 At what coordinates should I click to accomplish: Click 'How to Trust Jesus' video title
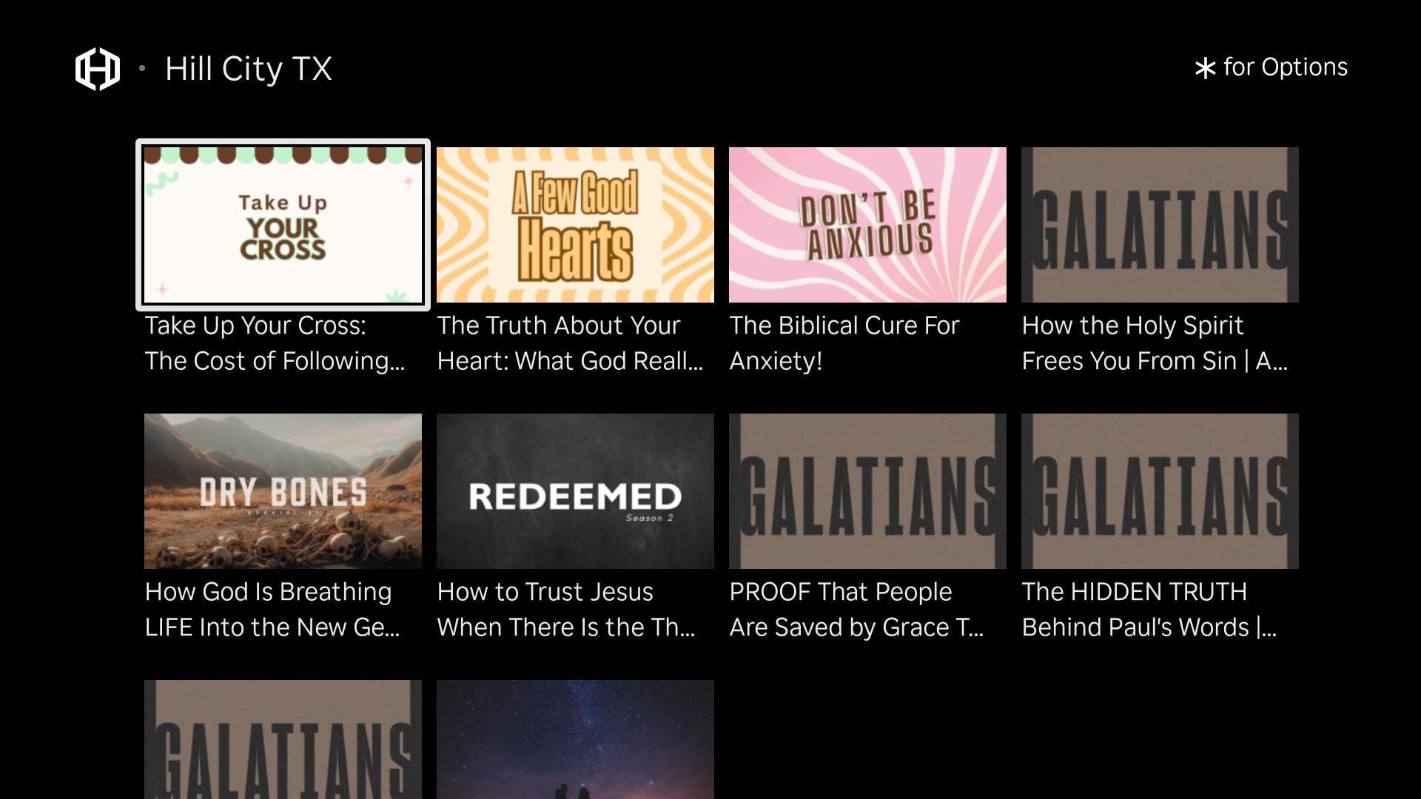566,610
